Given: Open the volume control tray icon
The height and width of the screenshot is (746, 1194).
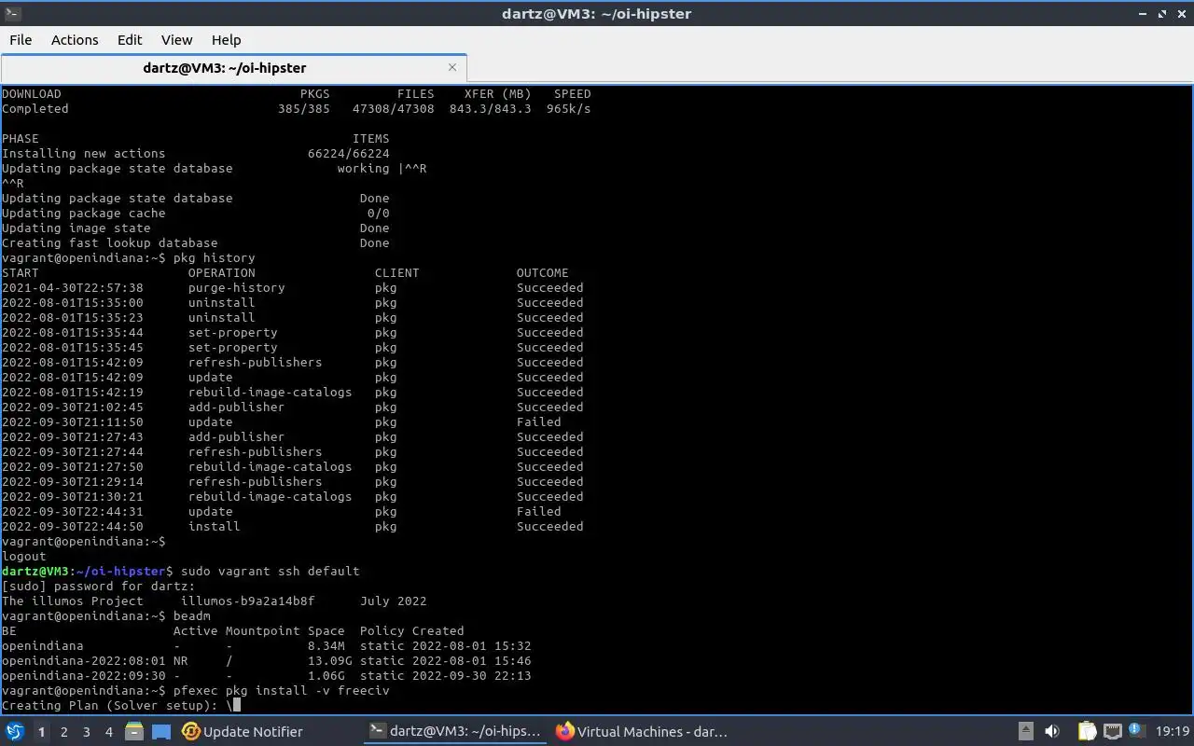Looking at the screenshot, I should [x=1052, y=732].
